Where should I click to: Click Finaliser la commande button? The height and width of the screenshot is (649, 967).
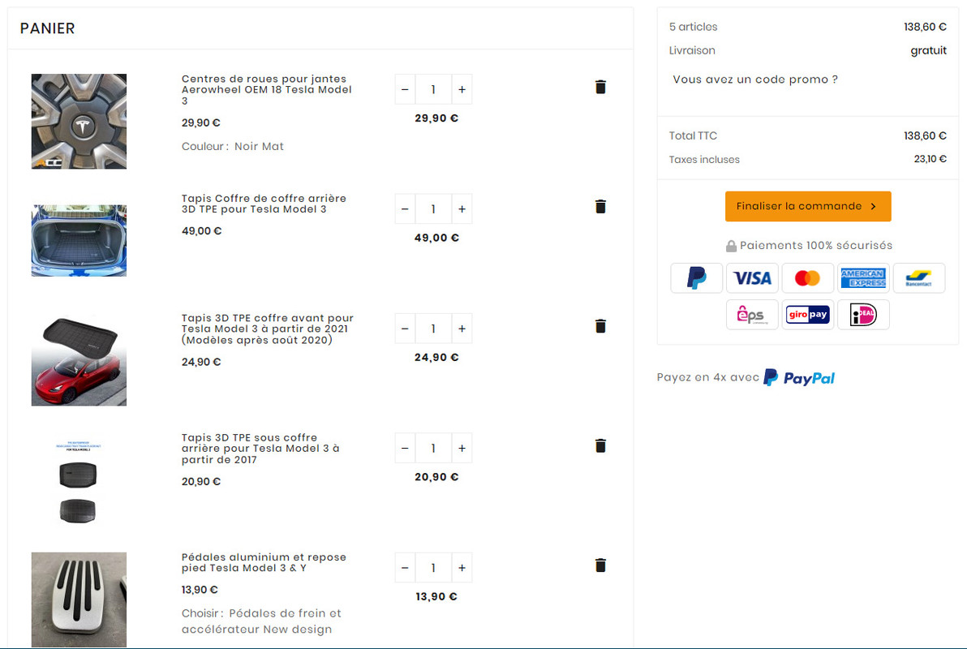[808, 206]
